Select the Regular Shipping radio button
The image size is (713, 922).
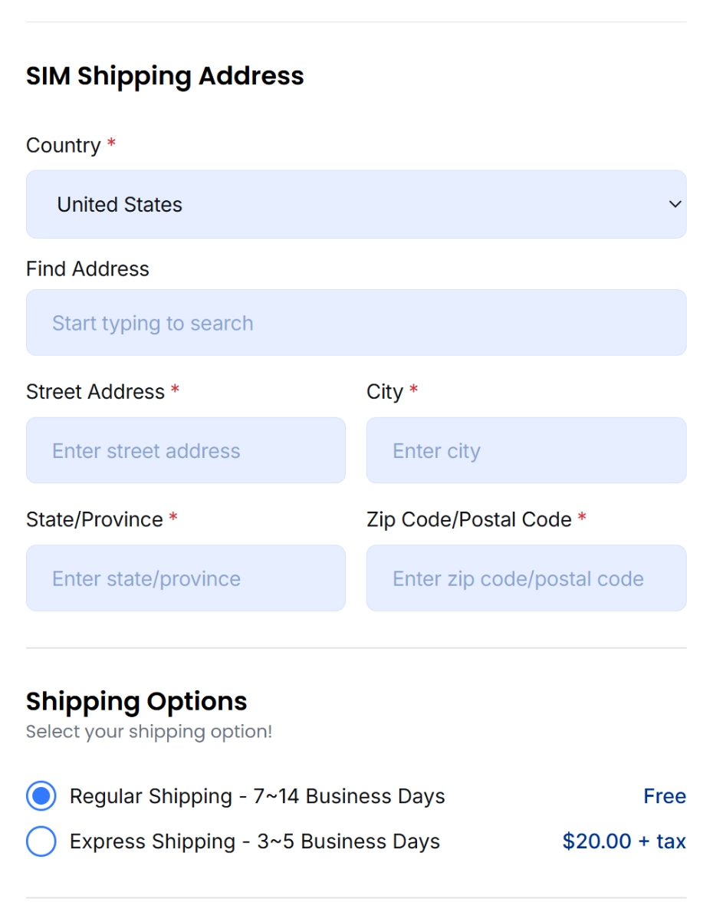[x=41, y=797]
